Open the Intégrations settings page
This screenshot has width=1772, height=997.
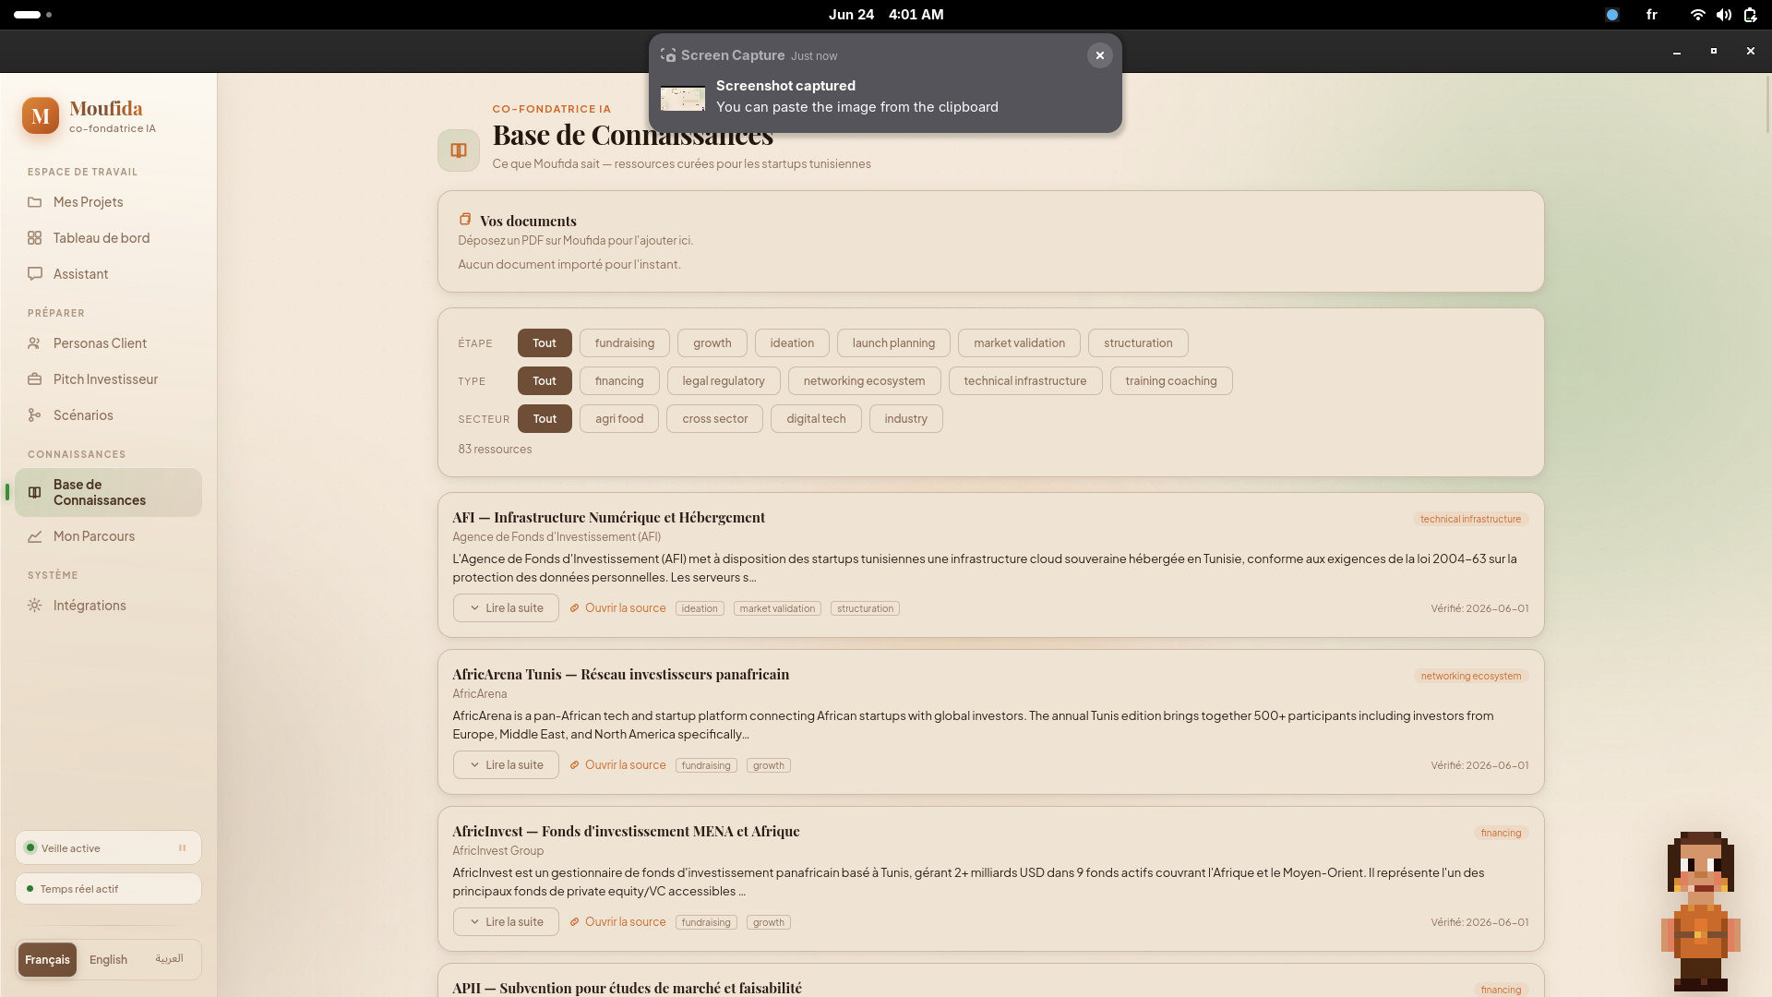click(x=108, y=606)
